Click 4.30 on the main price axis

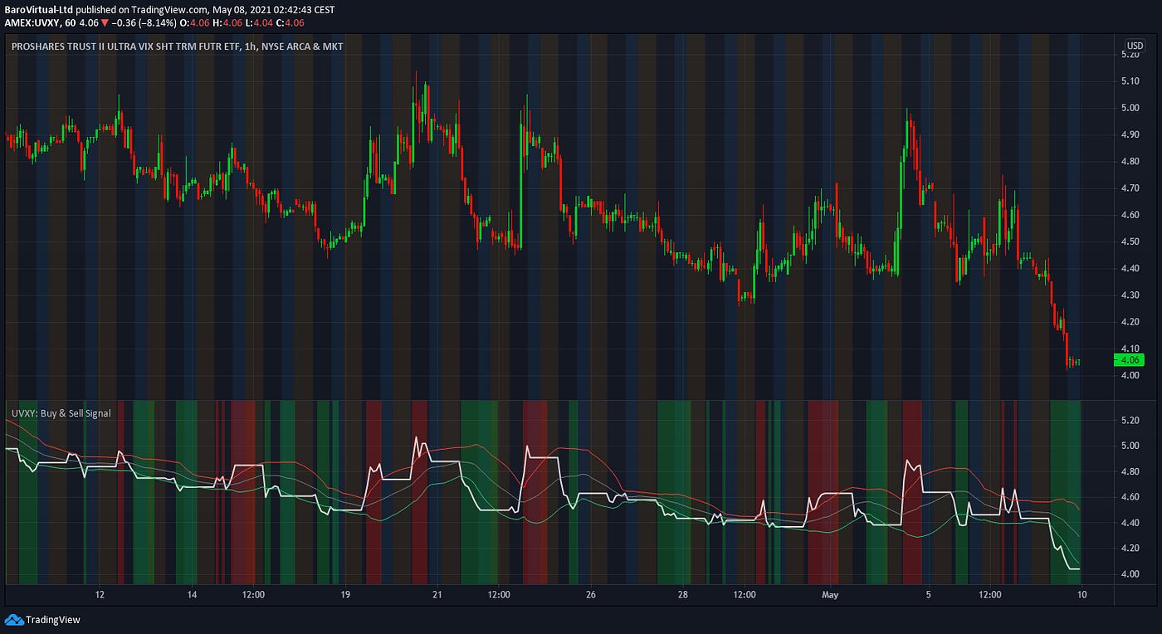[1130, 295]
